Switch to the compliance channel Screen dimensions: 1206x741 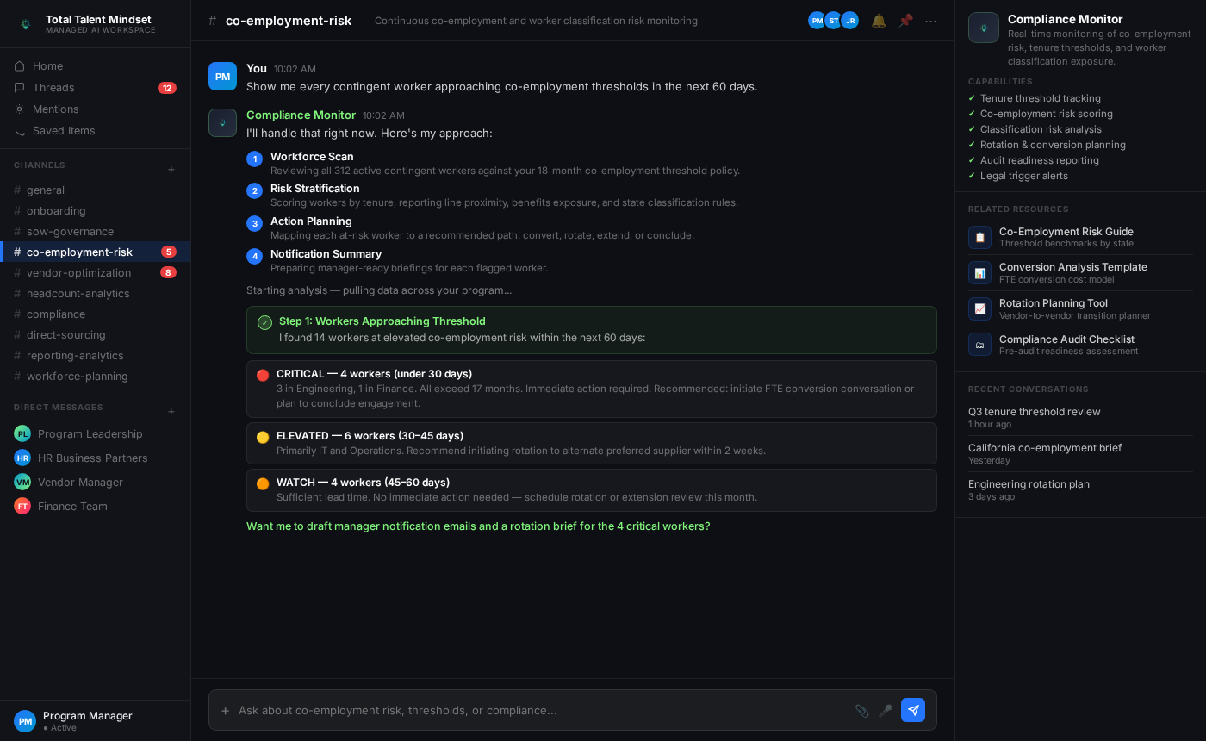click(x=95, y=314)
